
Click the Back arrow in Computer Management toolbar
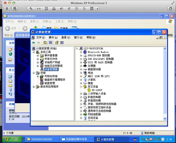click(x=34, y=43)
